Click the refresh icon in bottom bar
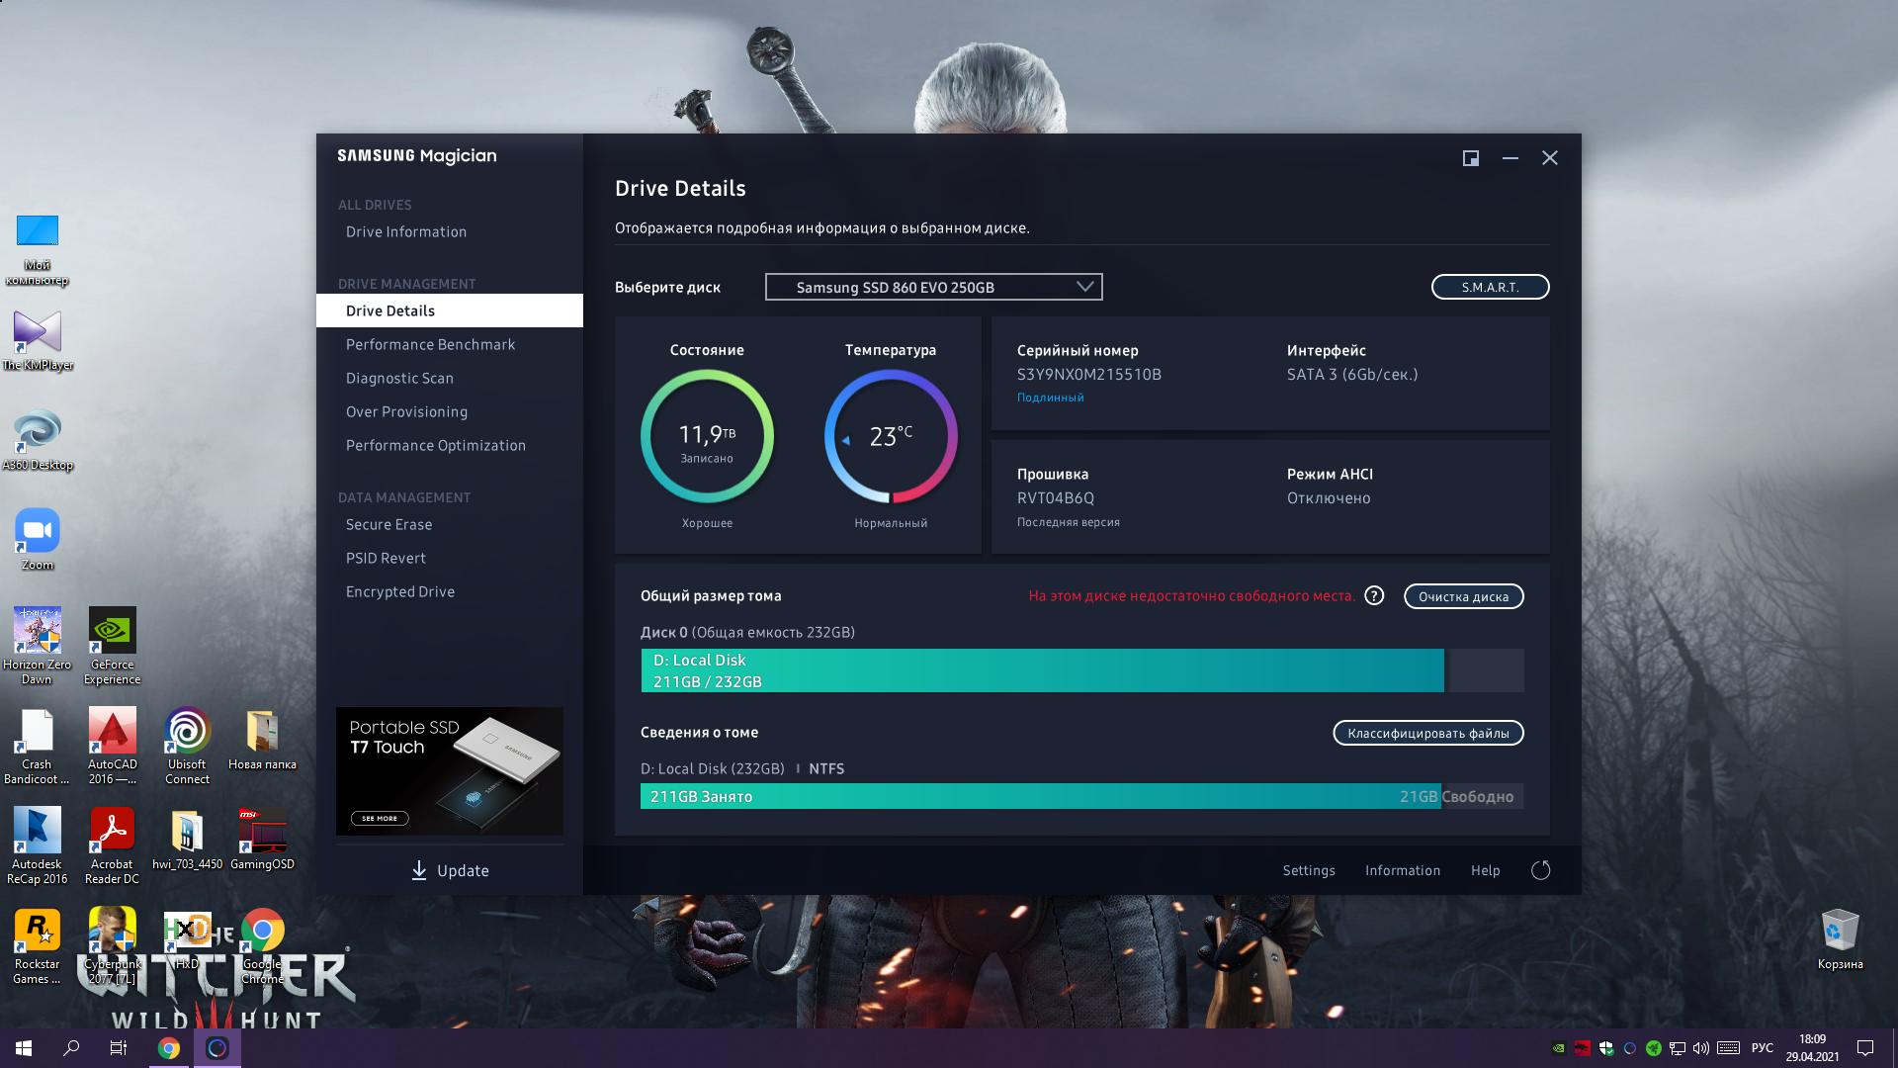The image size is (1898, 1068). [x=1540, y=870]
